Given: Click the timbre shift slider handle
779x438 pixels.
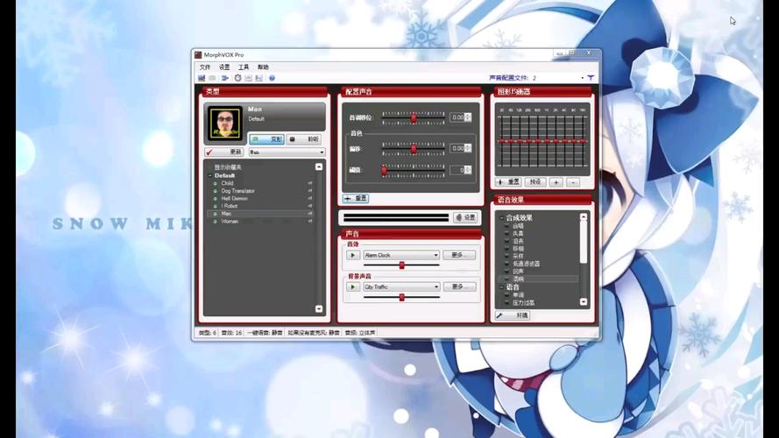Looking at the screenshot, I should pos(414,149).
